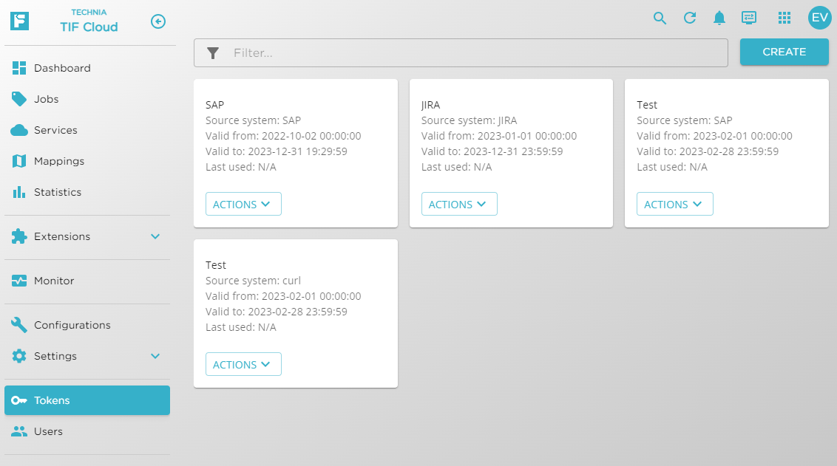Click the Tokens key icon in sidebar
This screenshot has height=466, width=837.
point(20,400)
